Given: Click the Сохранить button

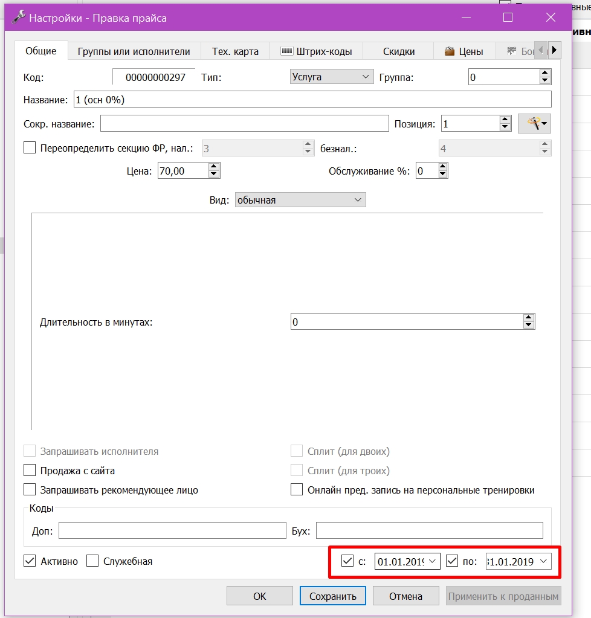Looking at the screenshot, I should (333, 596).
